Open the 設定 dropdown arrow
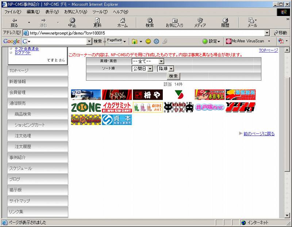292x227 pixels. tap(219, 42)
